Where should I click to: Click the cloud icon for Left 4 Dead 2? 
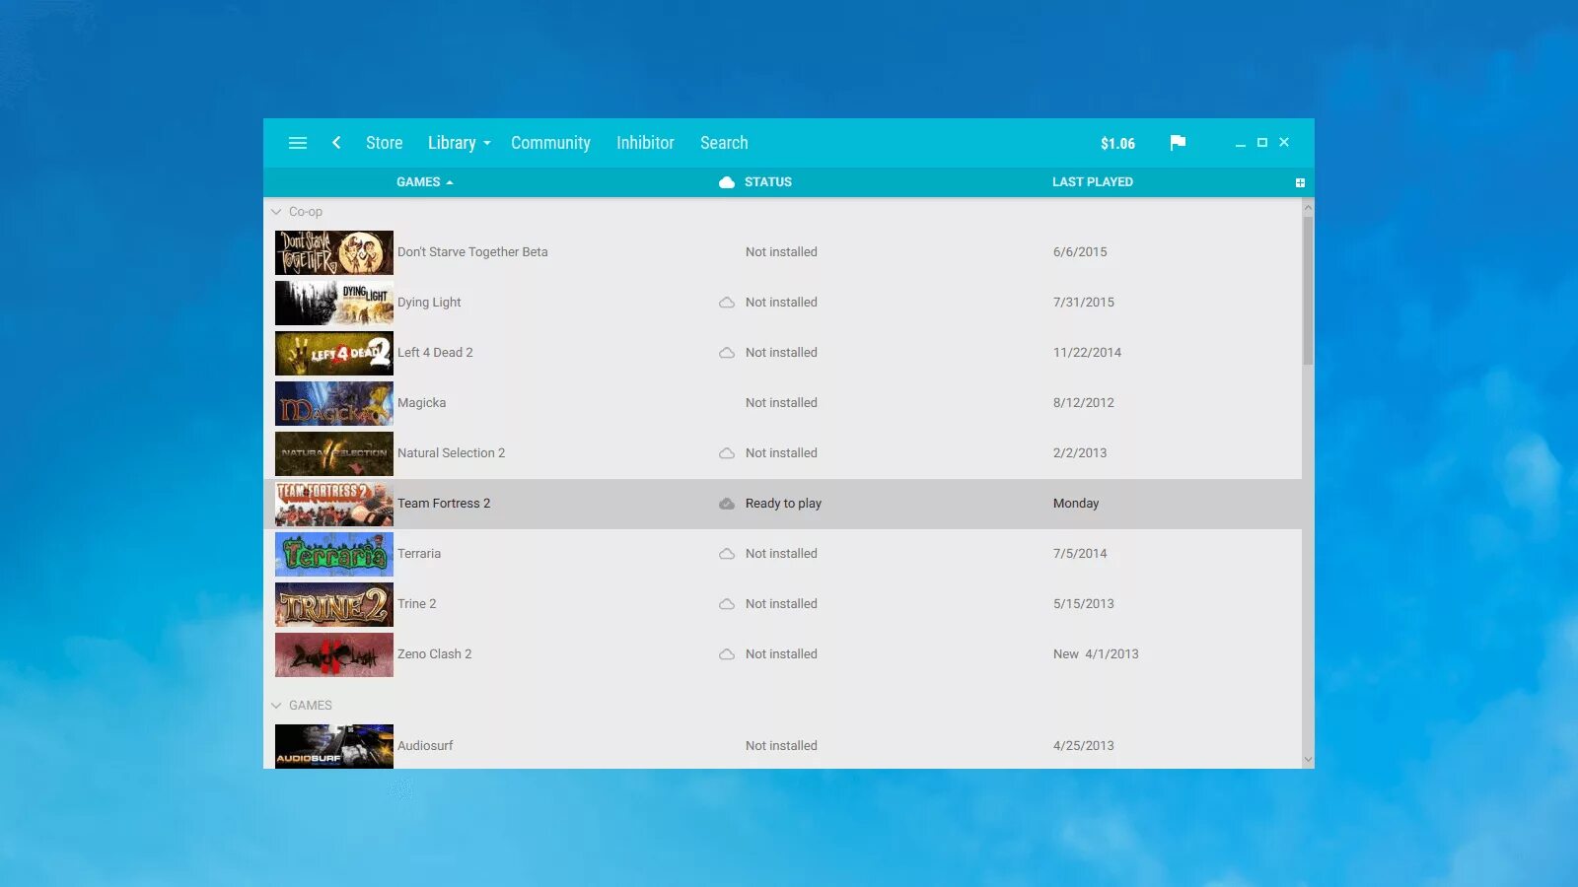click(727, 353)
